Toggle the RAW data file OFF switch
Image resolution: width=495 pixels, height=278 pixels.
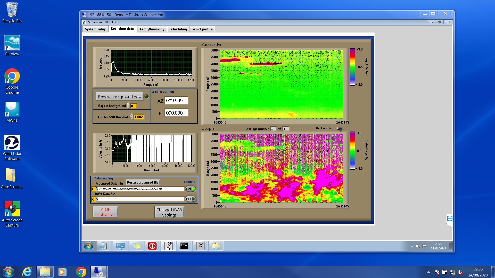[191, 199]
